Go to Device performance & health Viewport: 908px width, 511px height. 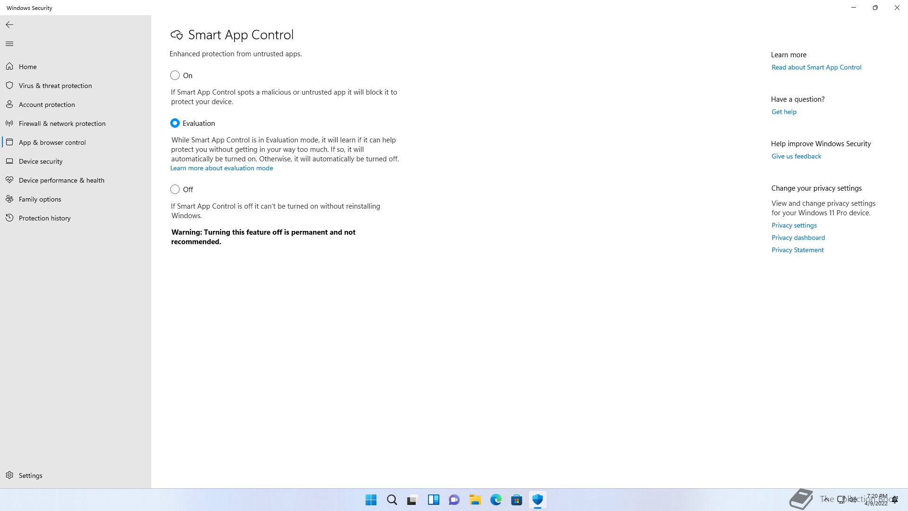point(76,180)
